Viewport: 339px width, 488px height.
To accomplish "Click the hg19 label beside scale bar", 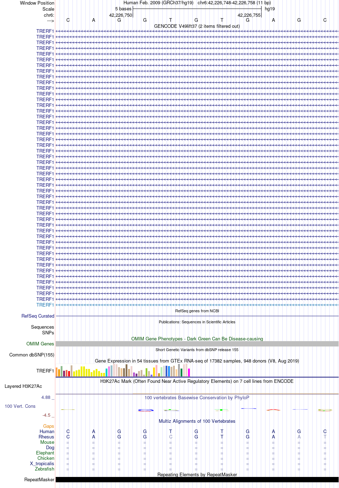I will tap(270, 9).
